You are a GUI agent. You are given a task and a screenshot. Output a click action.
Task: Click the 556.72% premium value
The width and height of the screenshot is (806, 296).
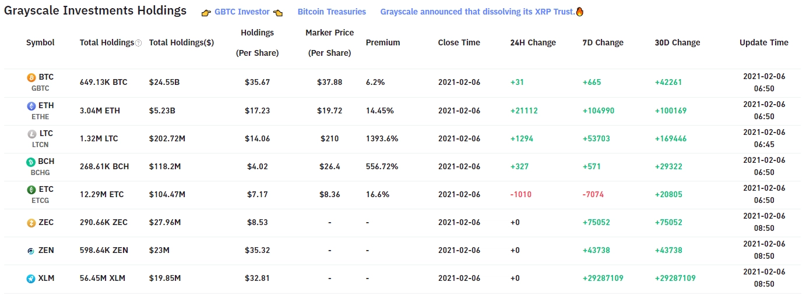(382, 166)
